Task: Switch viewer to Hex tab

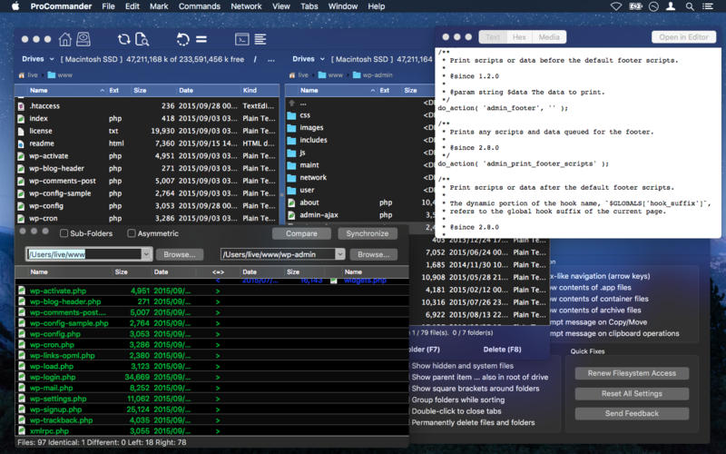Action: pyautogui.click(x=519, y=37)
